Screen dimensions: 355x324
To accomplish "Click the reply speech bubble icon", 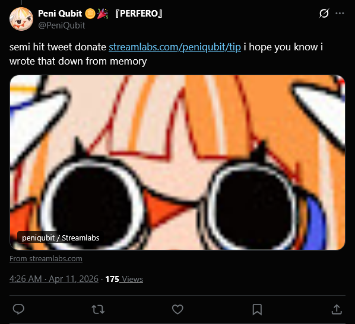I will (18, 309).
